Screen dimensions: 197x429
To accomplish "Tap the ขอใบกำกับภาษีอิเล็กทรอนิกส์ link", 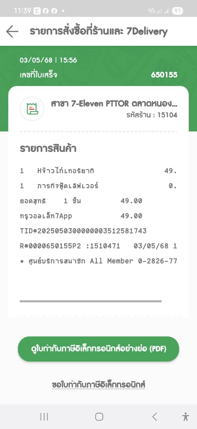I will point(98,384).
